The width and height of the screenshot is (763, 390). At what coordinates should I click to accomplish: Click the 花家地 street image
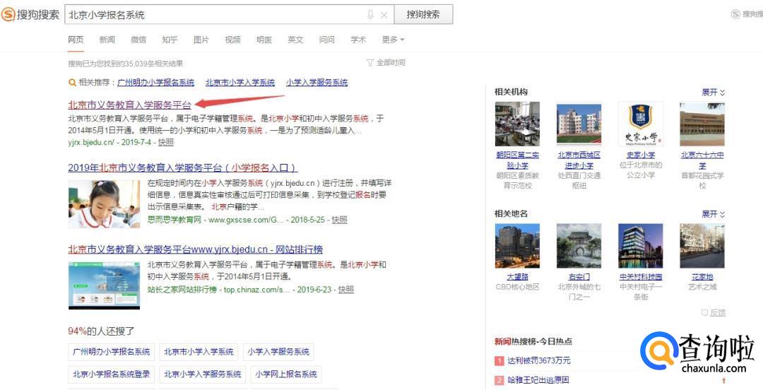pyautogui.click(x=702, y=246)
